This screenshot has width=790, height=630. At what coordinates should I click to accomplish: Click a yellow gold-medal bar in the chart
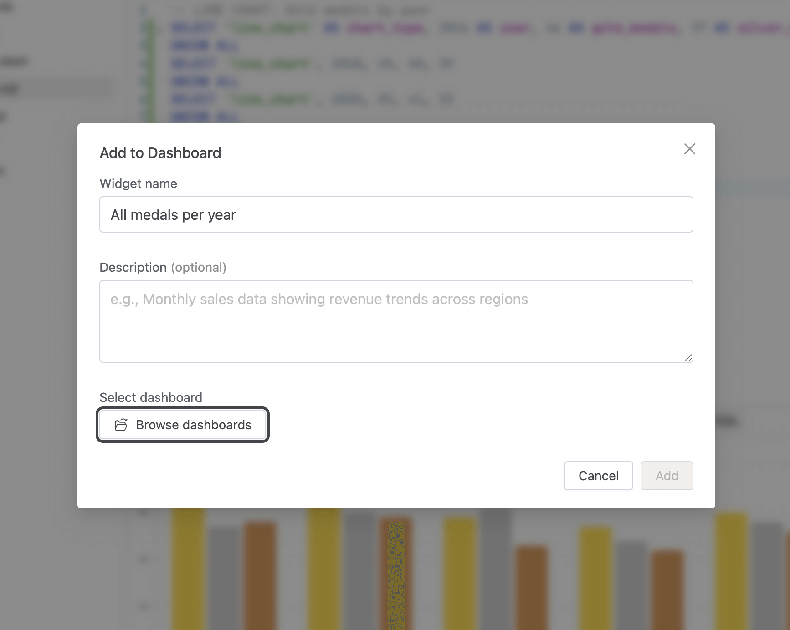[189, 569]
